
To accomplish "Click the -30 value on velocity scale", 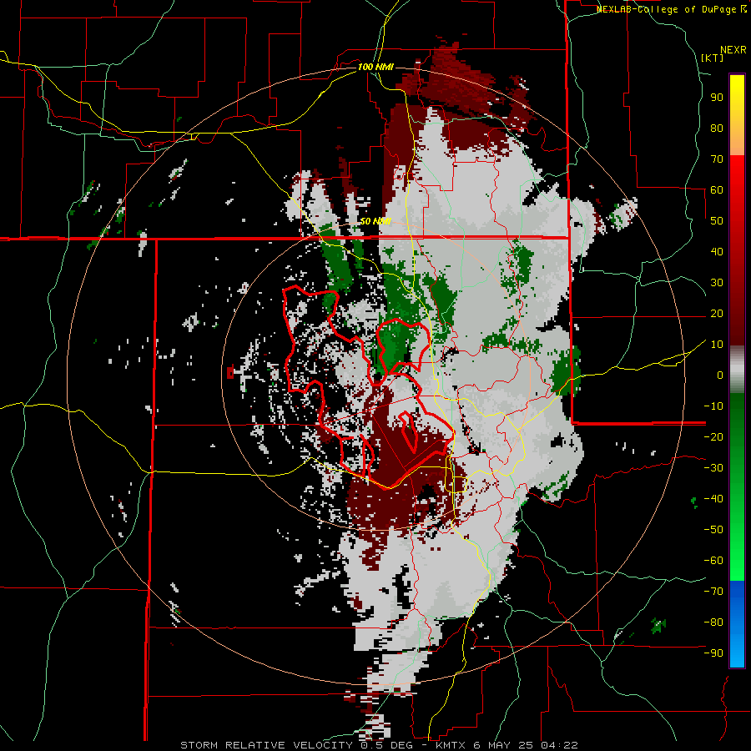I will (x=713, y=468).
